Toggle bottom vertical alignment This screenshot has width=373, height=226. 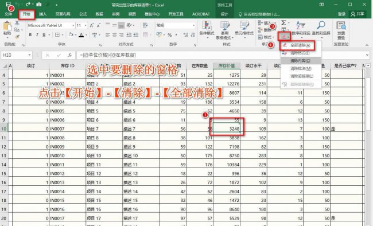[x=121, y=25]
